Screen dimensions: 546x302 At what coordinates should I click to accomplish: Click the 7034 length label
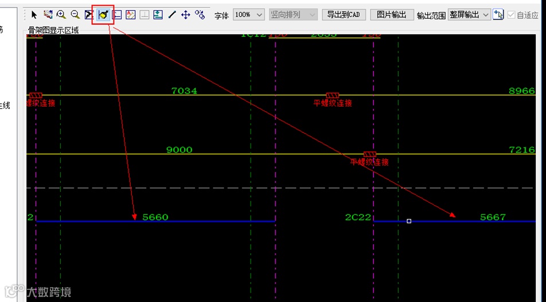(x=184, y=91)
